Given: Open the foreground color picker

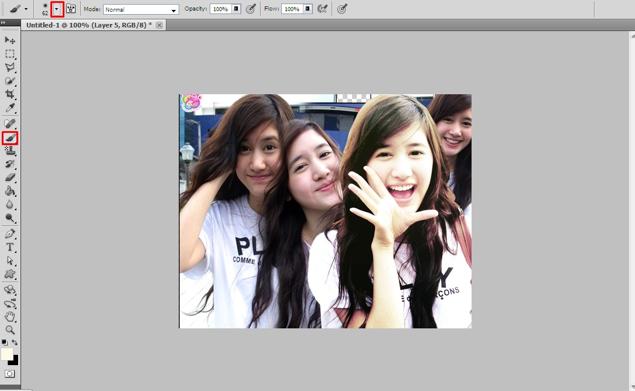Looking at the screenshot, I should point(6,354).
